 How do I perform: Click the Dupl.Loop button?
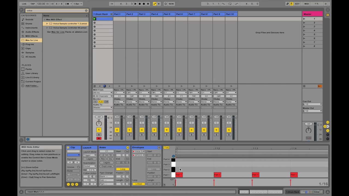point(107,166)
